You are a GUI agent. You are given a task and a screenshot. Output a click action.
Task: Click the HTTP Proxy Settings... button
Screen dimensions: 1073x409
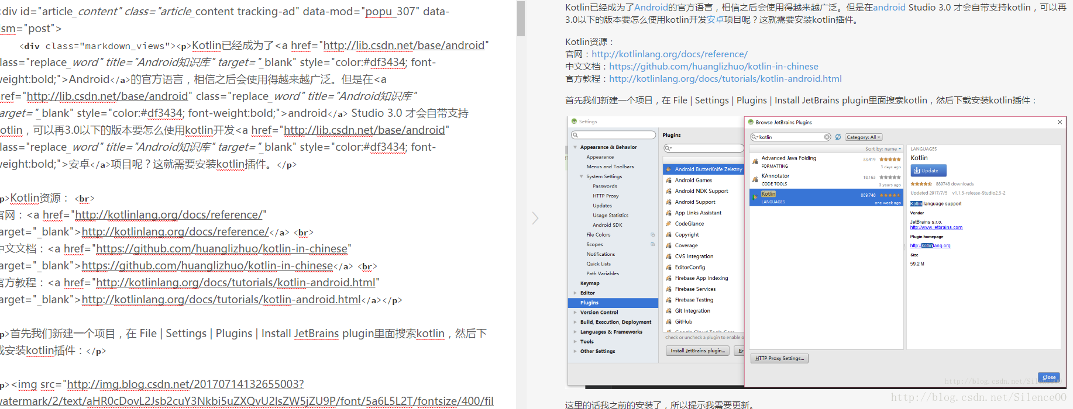pyautogui.click(x=779, y=358)
